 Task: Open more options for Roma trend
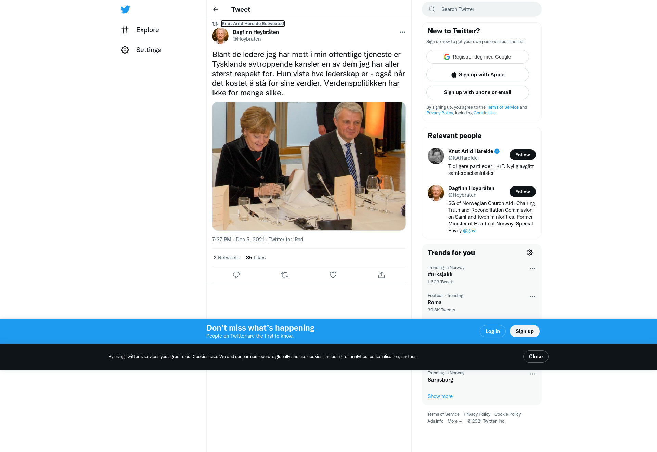click(x=532, y=297)
